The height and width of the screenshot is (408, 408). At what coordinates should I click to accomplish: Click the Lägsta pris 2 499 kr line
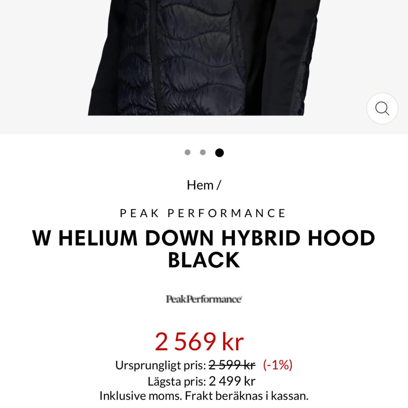(x=201, y=381)
